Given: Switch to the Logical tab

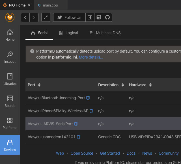Looking at the screenshot, I should point(68,33).
